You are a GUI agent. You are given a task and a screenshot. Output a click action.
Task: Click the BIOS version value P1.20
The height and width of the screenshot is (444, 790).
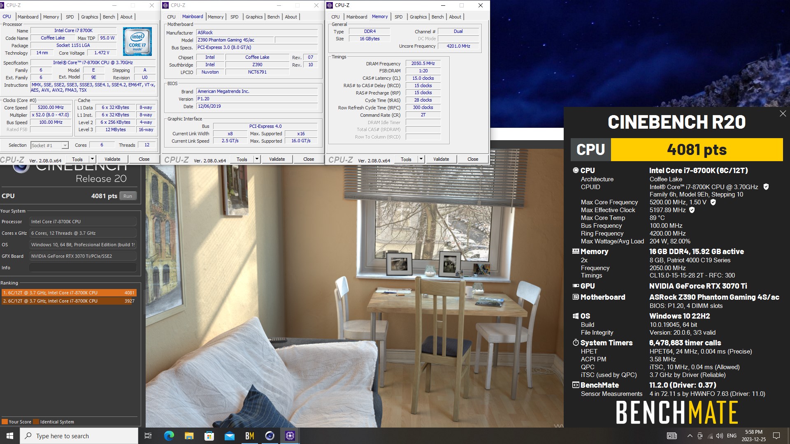point(257,99)
